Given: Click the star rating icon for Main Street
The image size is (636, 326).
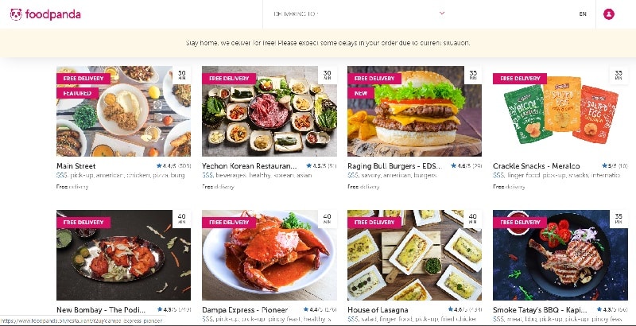Looking at the screenshot, I should [158, 166].
